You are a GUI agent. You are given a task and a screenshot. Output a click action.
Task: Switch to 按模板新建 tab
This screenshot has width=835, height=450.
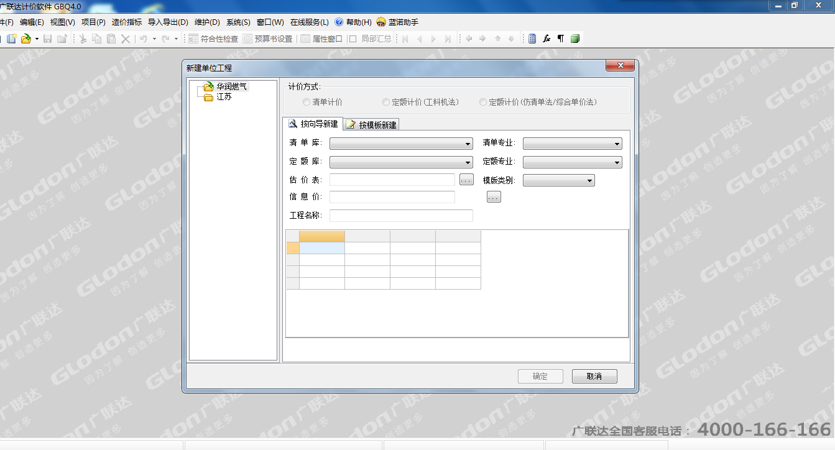pos(372,124)
